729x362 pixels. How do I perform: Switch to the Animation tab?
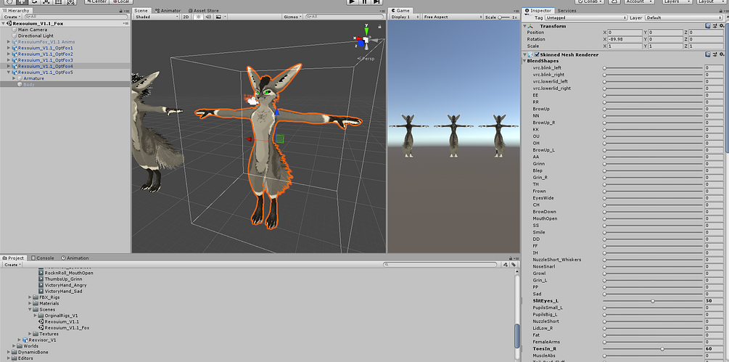[x=75, y=258]
